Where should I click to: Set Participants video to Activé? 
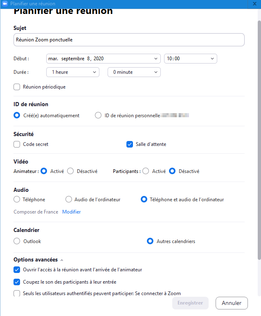click(x=146, y=171)
